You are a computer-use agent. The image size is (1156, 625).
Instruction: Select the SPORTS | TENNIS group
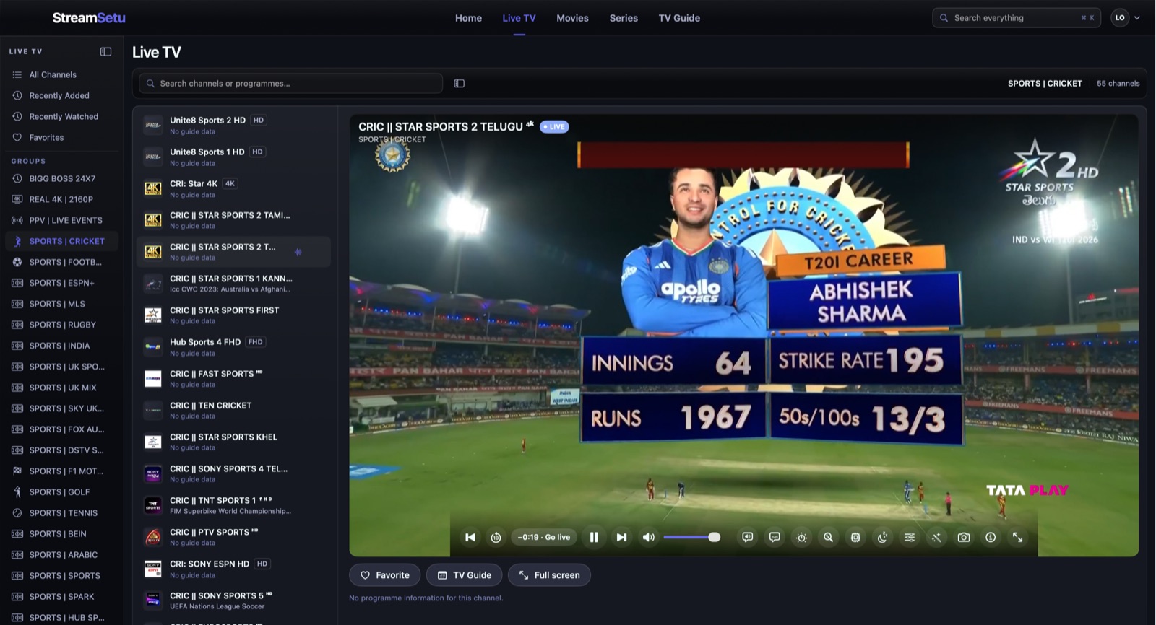63,513
